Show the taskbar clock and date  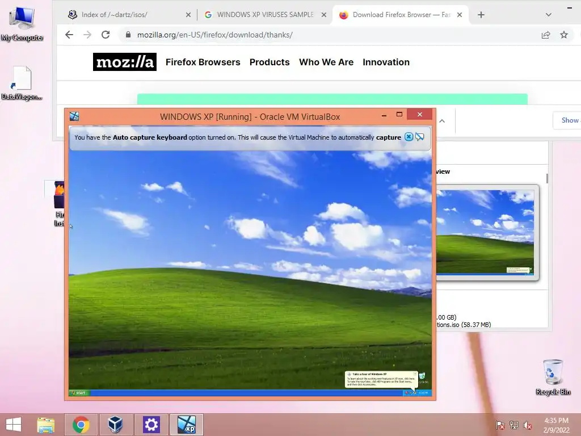click(556, 425)
